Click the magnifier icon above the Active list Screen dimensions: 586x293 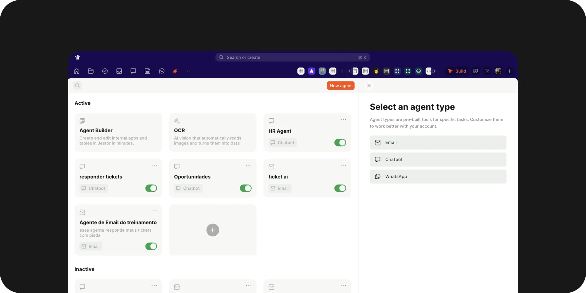pos(77,85)
